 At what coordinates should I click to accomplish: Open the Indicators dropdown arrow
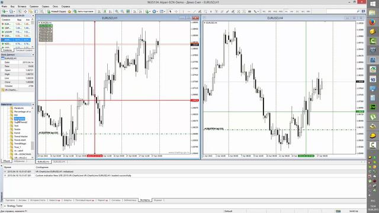point(150,11)
